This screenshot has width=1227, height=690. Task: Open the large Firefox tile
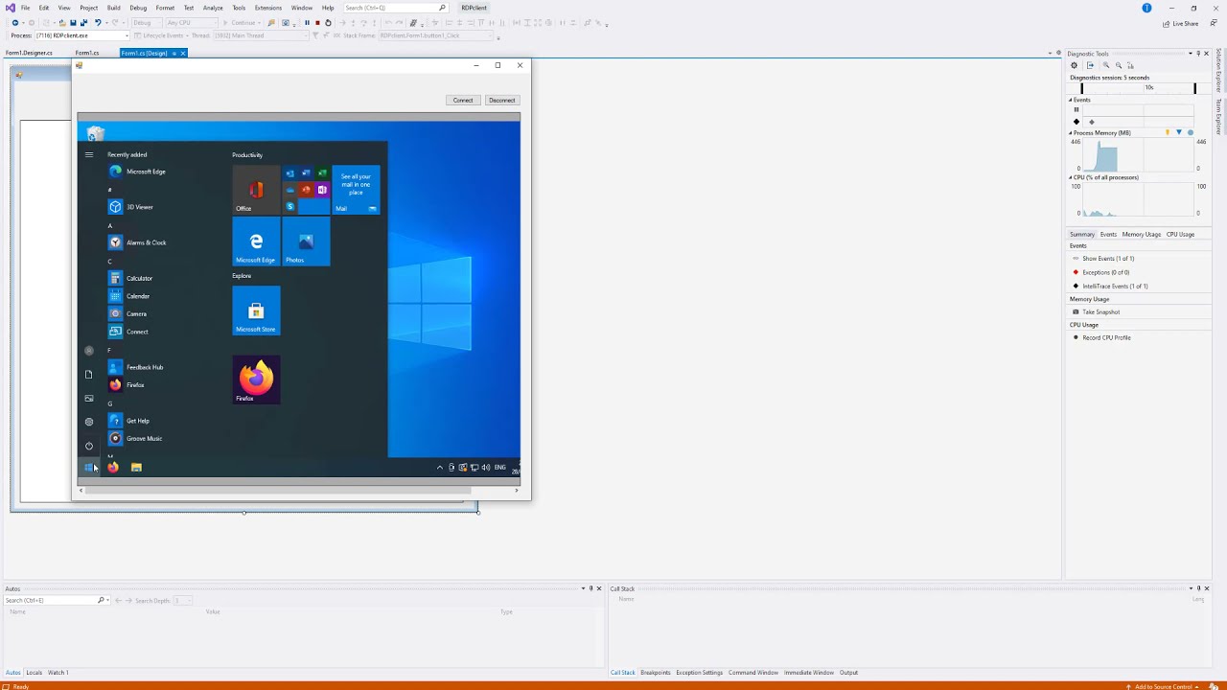256,379
